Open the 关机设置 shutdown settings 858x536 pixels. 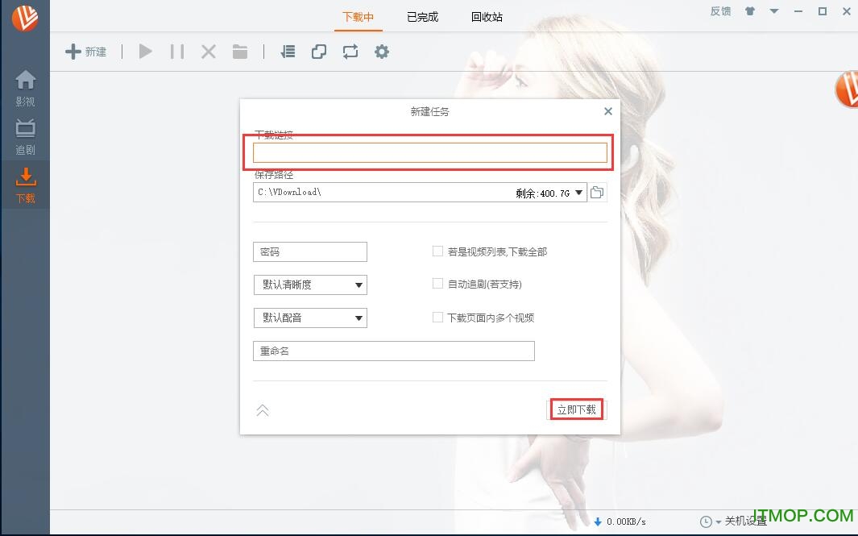pos(745,521)
